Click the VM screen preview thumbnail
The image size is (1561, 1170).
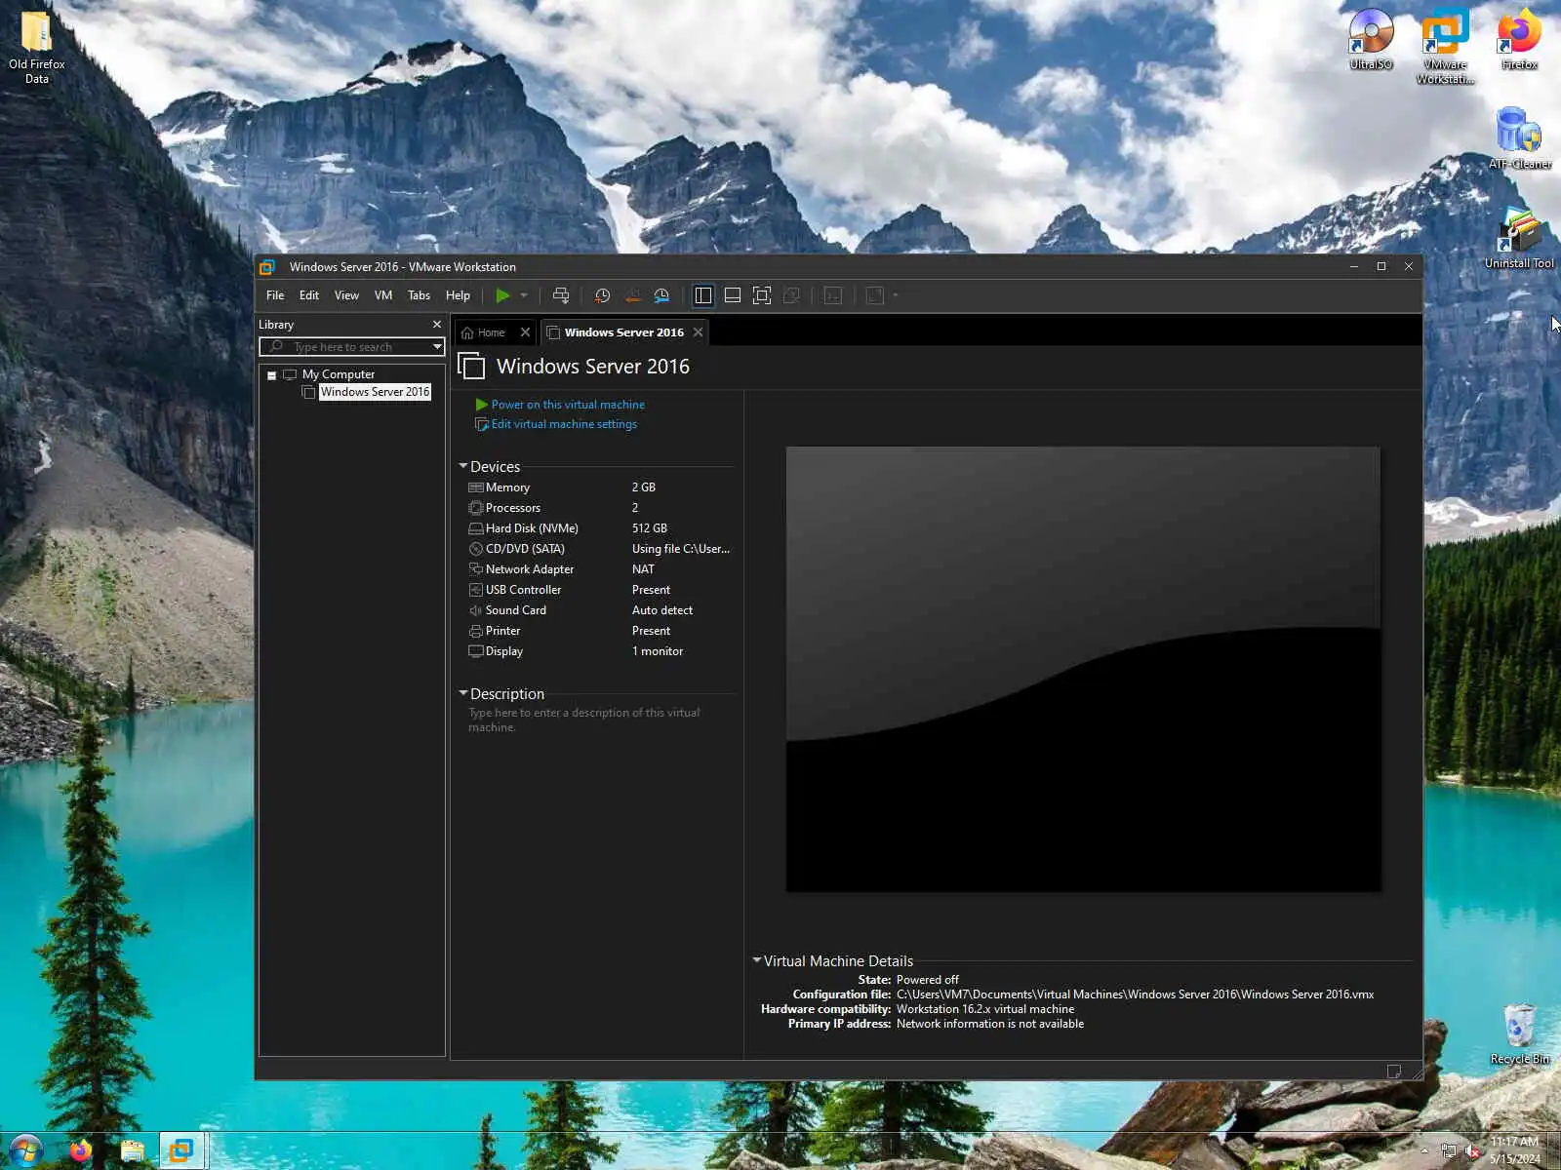[1083, 669]
